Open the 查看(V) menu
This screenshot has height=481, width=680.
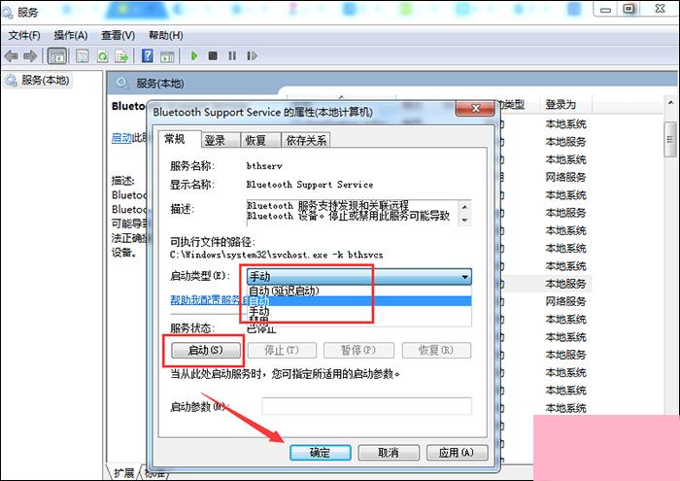click(x=118, y=35)
